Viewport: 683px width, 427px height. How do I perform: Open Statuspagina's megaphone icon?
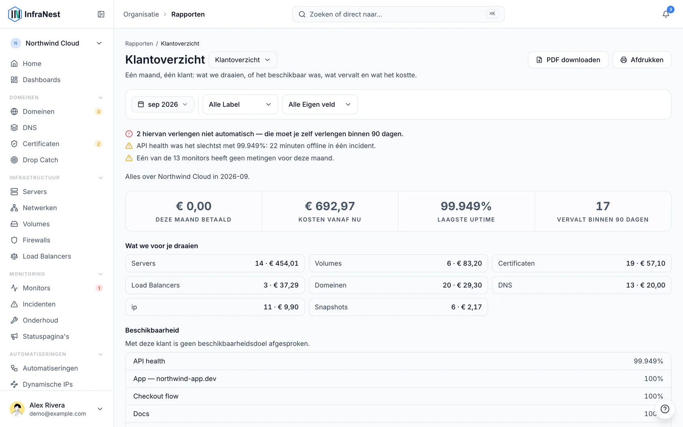14,336
